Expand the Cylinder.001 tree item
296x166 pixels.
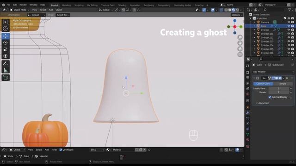(254, 34)
